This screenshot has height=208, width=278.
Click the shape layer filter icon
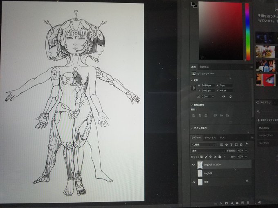point(236,145)
